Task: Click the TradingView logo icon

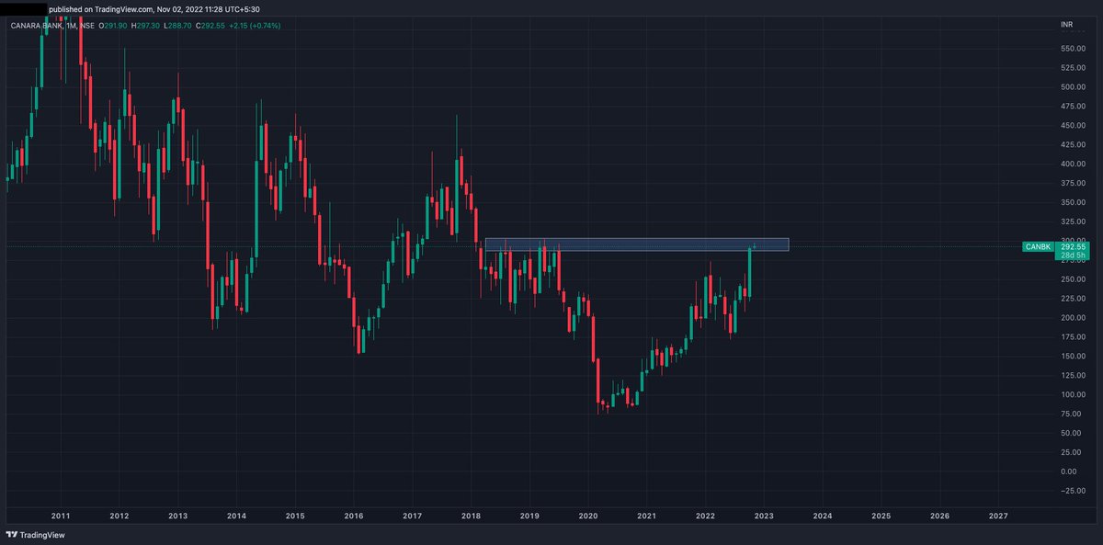Action: coord(11,534)
